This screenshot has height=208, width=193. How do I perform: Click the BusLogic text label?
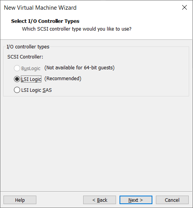(31, 69)
